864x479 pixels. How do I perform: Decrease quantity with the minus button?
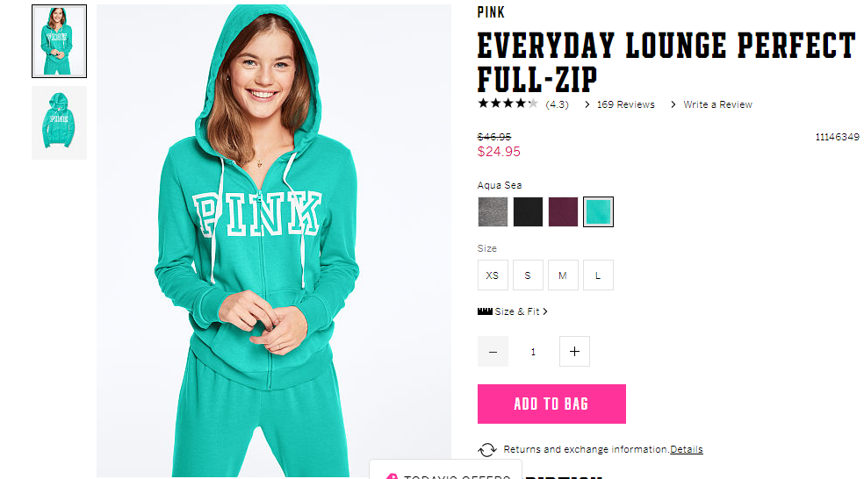pyautogui.click(x=493, y=351)
